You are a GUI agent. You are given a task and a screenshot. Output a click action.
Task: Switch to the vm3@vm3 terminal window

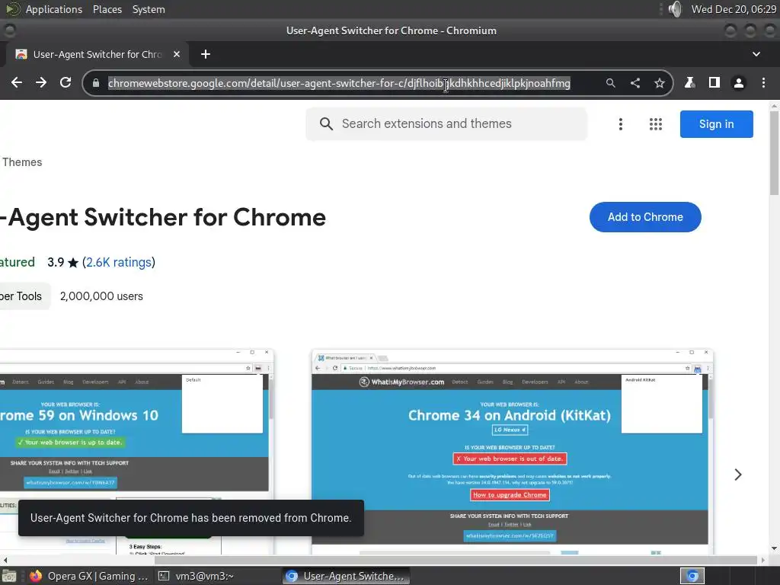coord(196,576)
